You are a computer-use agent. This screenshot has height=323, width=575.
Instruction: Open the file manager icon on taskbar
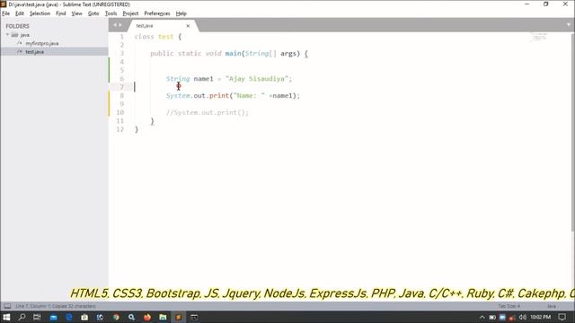(x=163, y=317)
